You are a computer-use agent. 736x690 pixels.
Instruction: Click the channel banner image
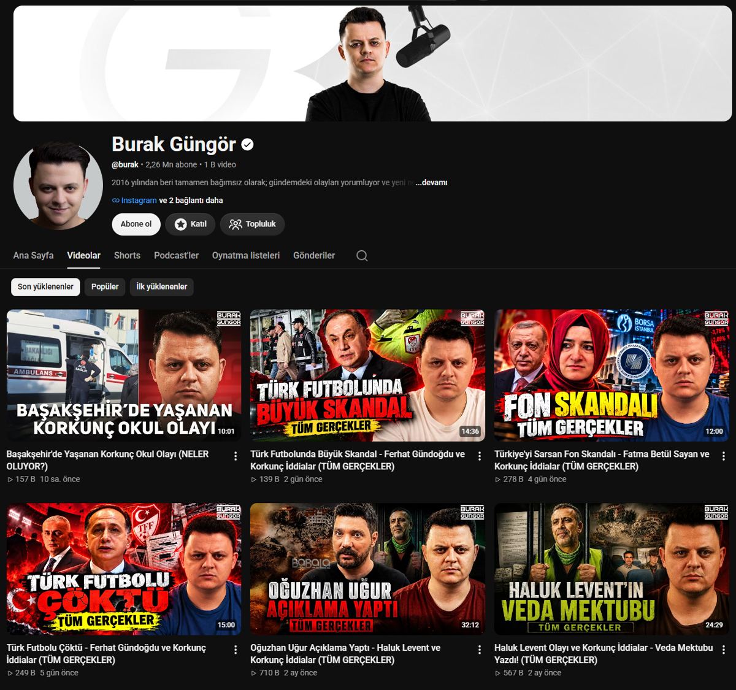(373, 64)
